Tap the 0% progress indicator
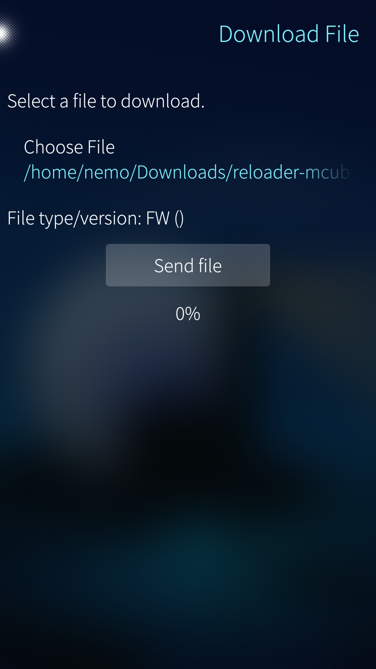 click(x=188, y=314)
